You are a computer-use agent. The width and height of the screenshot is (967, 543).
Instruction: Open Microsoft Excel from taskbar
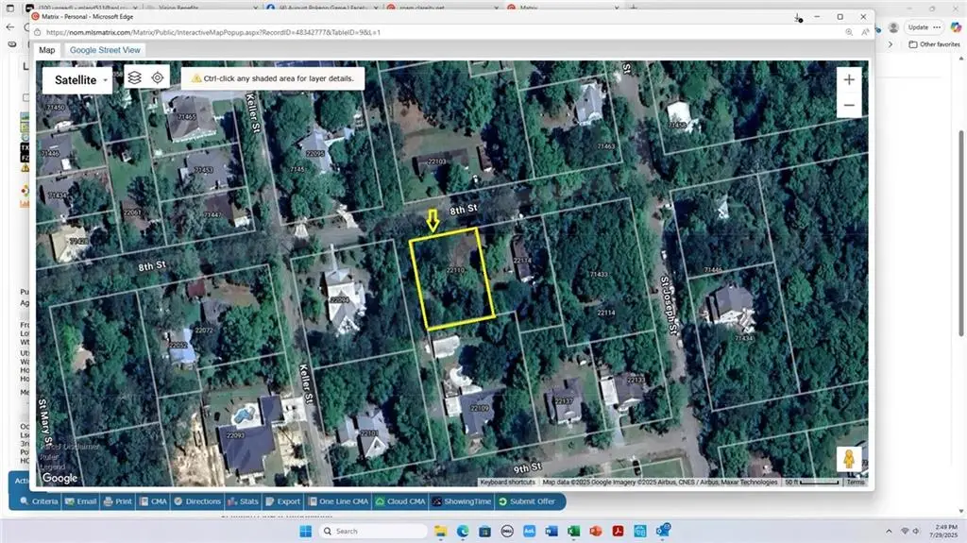click(573, 531)
